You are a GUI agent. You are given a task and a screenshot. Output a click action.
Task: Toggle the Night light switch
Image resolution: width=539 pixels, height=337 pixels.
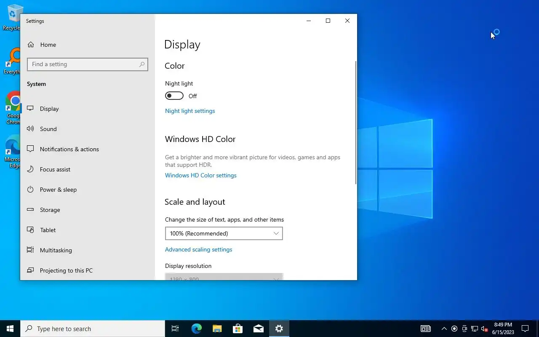[x=174, y=96]
